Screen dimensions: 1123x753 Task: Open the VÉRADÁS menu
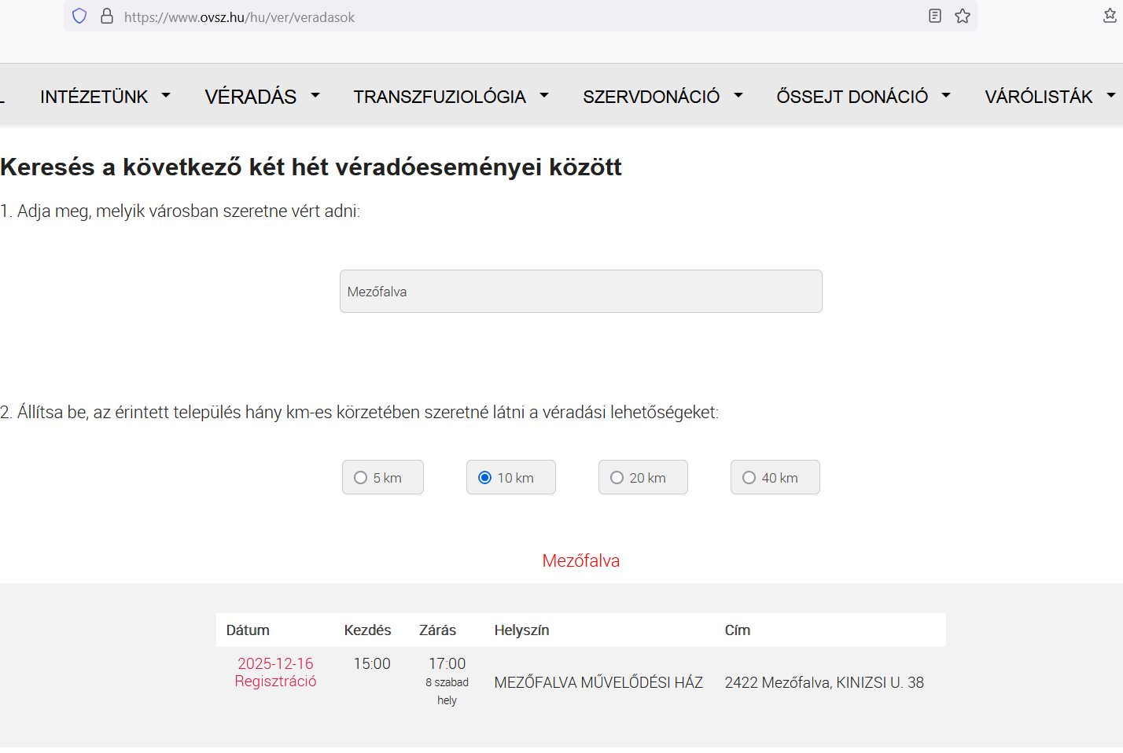click(251, 97)
